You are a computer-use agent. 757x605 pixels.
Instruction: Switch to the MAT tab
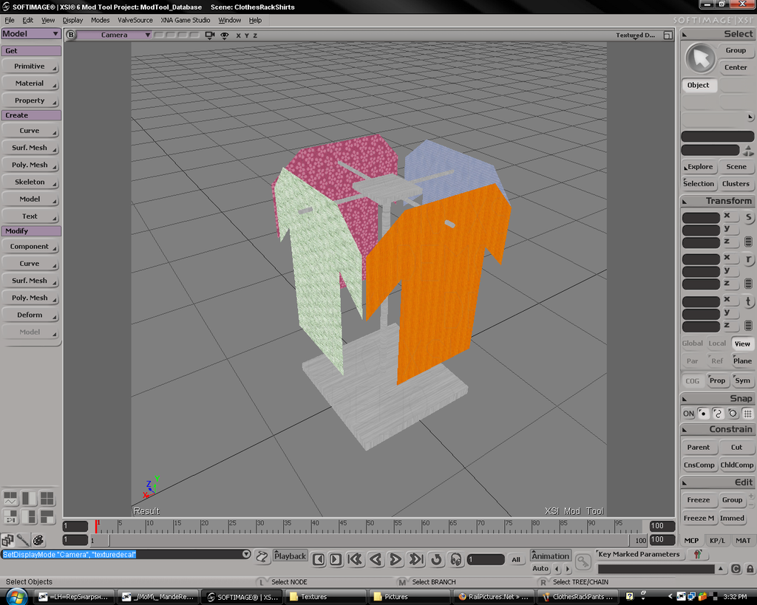[743, 540]
